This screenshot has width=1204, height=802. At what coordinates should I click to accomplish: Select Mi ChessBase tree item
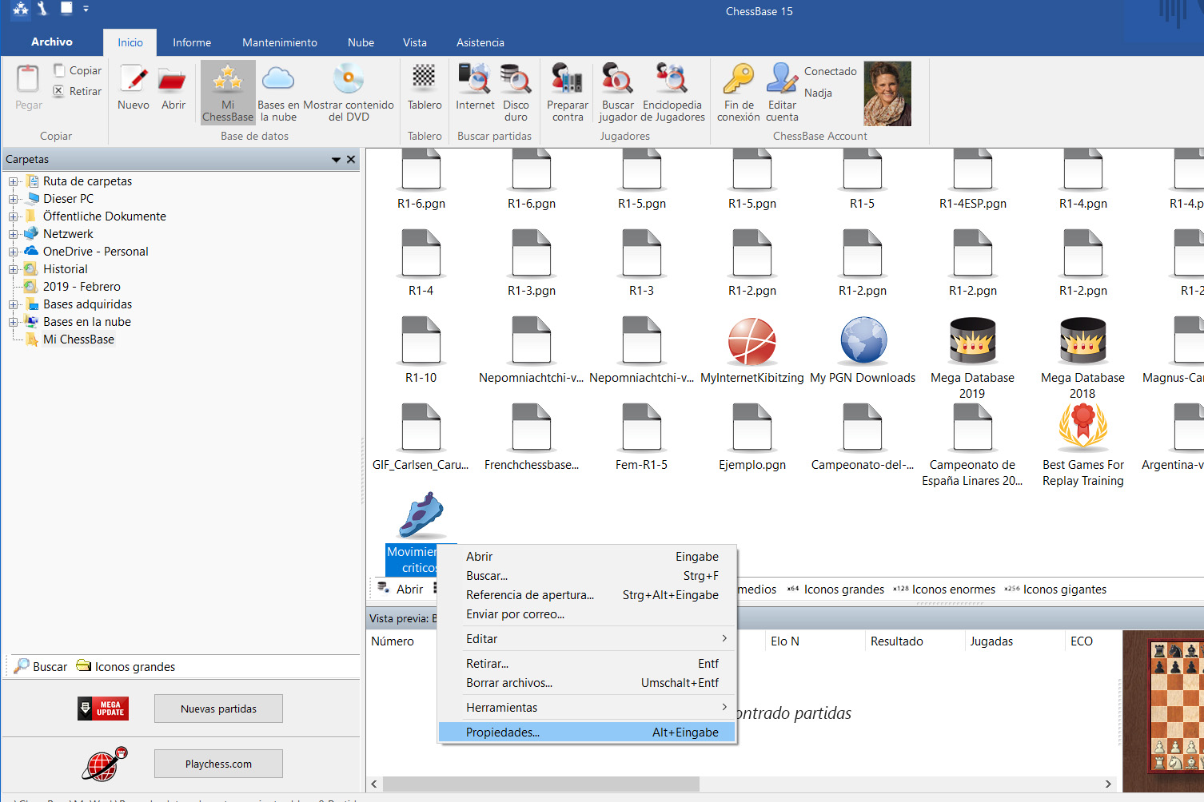[78, 339]
